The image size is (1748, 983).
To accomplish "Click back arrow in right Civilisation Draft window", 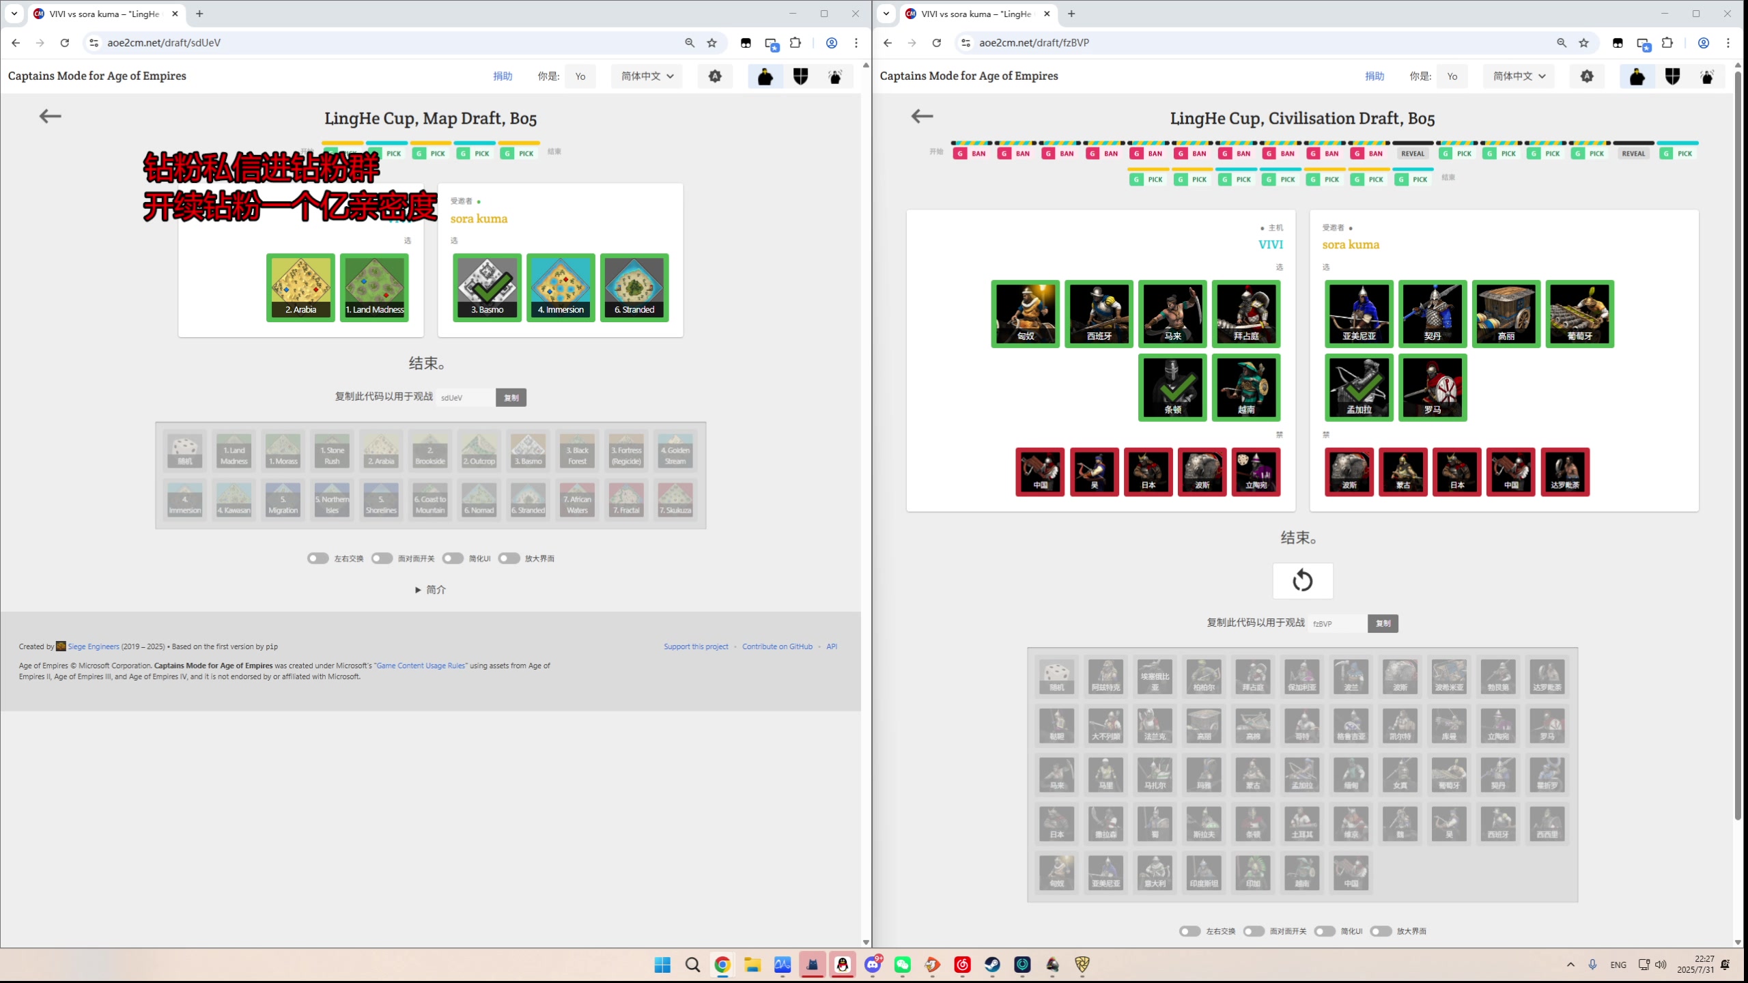I will [922, 116].
